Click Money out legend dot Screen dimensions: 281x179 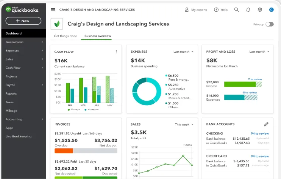[86, 109]
